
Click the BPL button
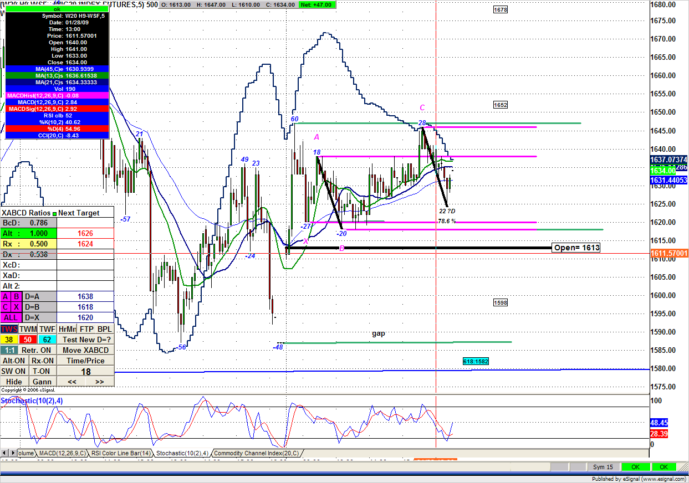[x=105, y=329]
